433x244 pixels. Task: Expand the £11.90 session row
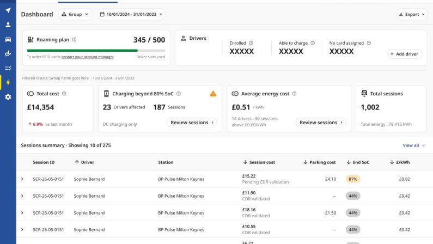point(22,196)
